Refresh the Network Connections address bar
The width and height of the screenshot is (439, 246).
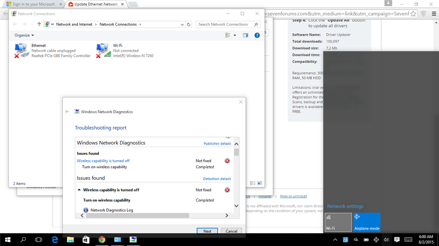[189, 24]
